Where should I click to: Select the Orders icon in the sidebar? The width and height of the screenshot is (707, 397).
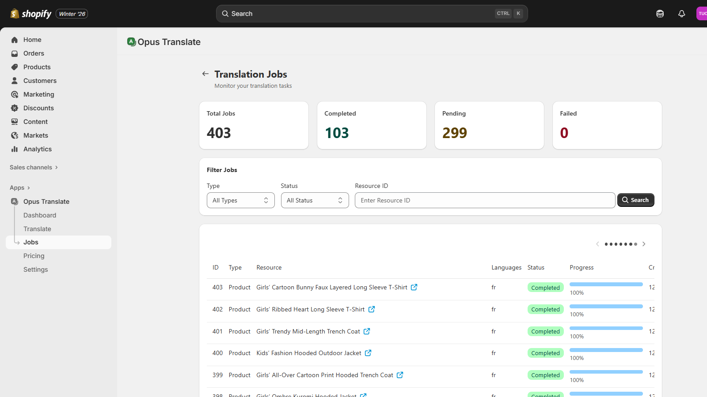[x=15, y=53]
